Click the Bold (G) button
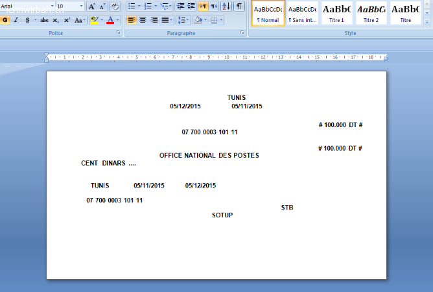 tap(5, 20)
